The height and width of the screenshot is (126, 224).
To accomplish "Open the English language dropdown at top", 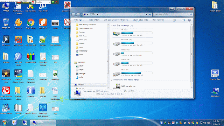I will pos(43,2).
